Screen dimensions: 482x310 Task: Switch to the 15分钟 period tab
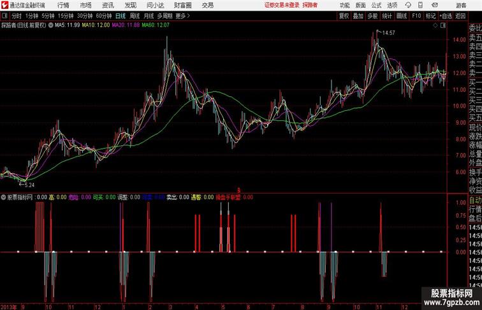[66, 16]
